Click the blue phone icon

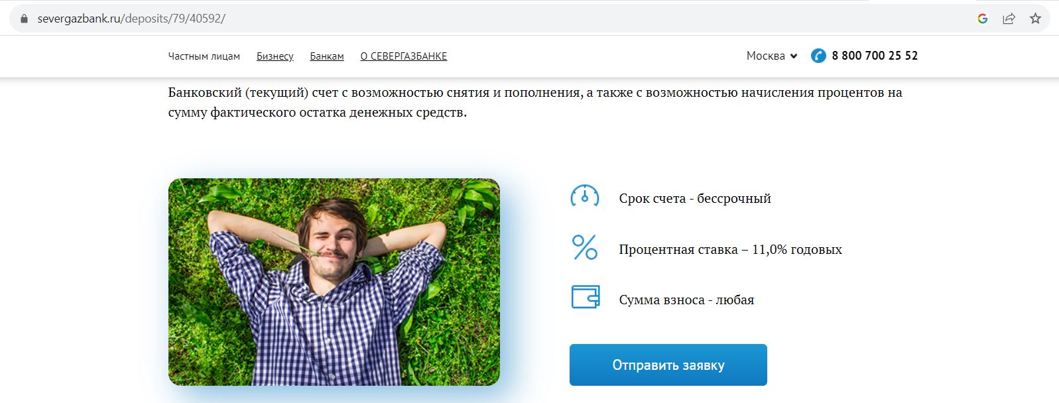coord(818,56)
